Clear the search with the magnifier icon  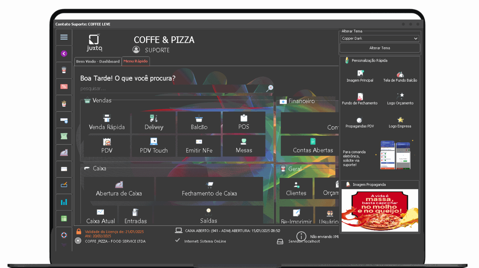pos(269,88)
